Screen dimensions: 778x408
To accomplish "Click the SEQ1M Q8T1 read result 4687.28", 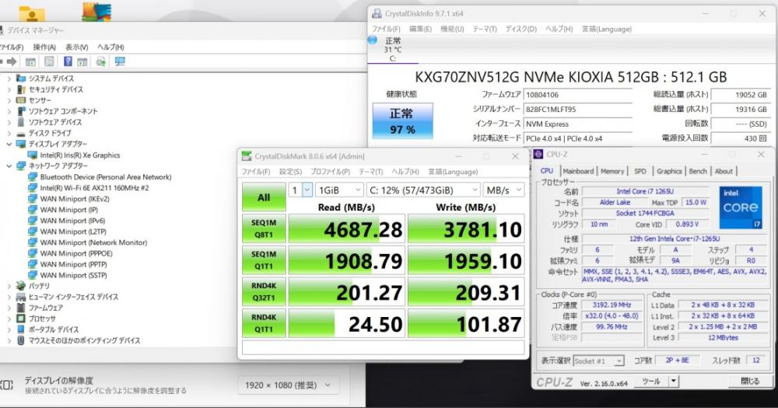I will (347, 229).
